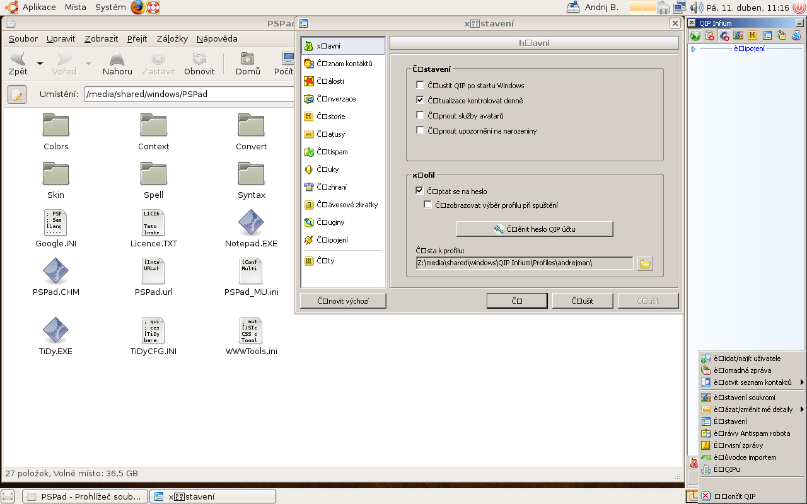This screenshot has width=807, height=504.
Task: Click the 'ěnit heslo QIP účtu' button
Action: click(535, 229)
